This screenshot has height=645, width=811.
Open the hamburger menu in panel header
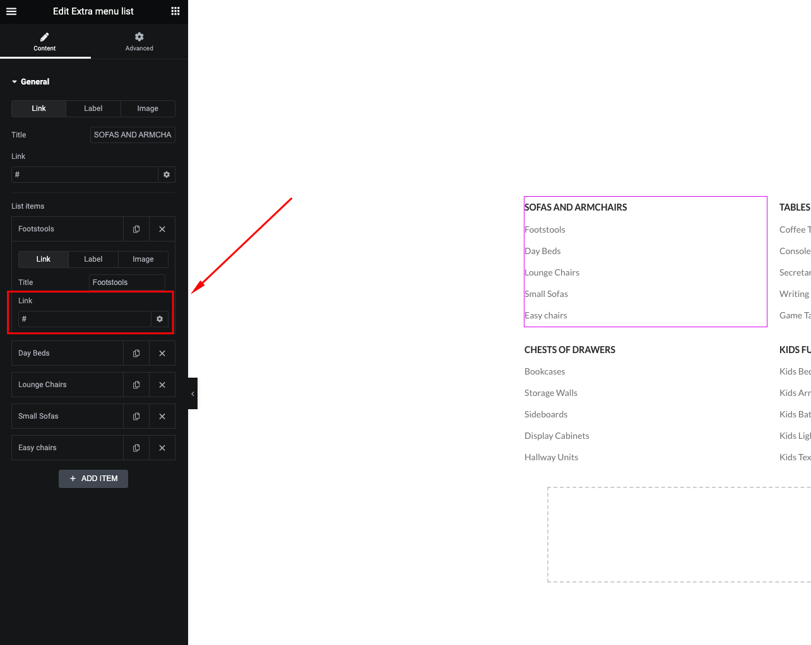(11, 11)
